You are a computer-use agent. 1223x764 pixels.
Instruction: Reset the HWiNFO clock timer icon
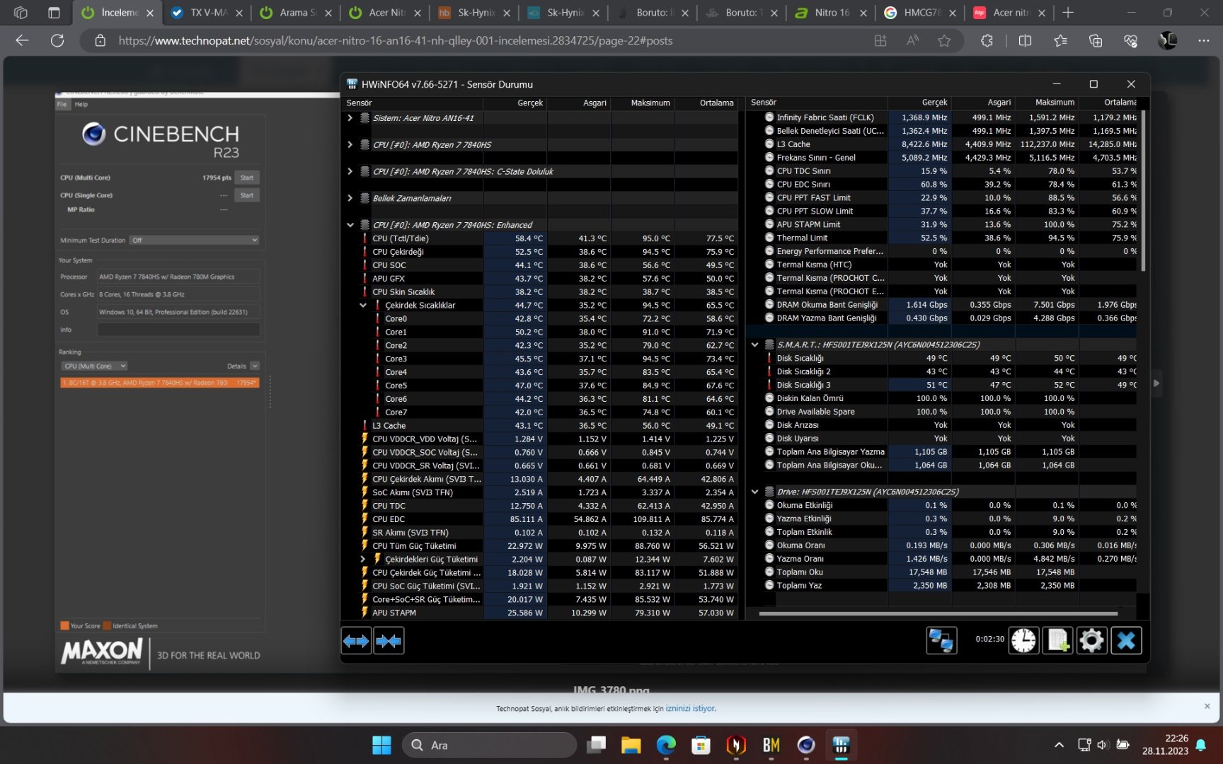[1023, 641]
